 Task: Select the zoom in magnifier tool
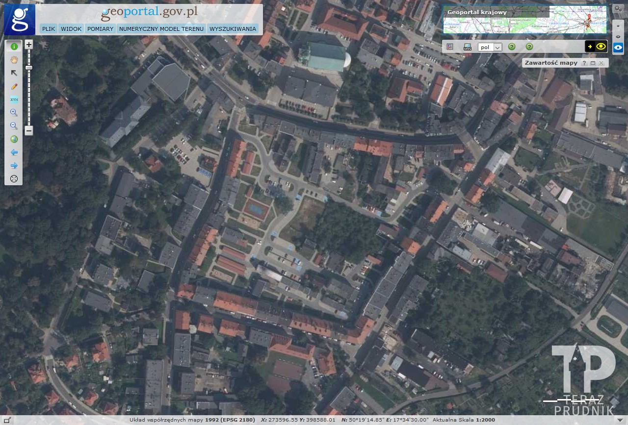click(x=14, y=113)
